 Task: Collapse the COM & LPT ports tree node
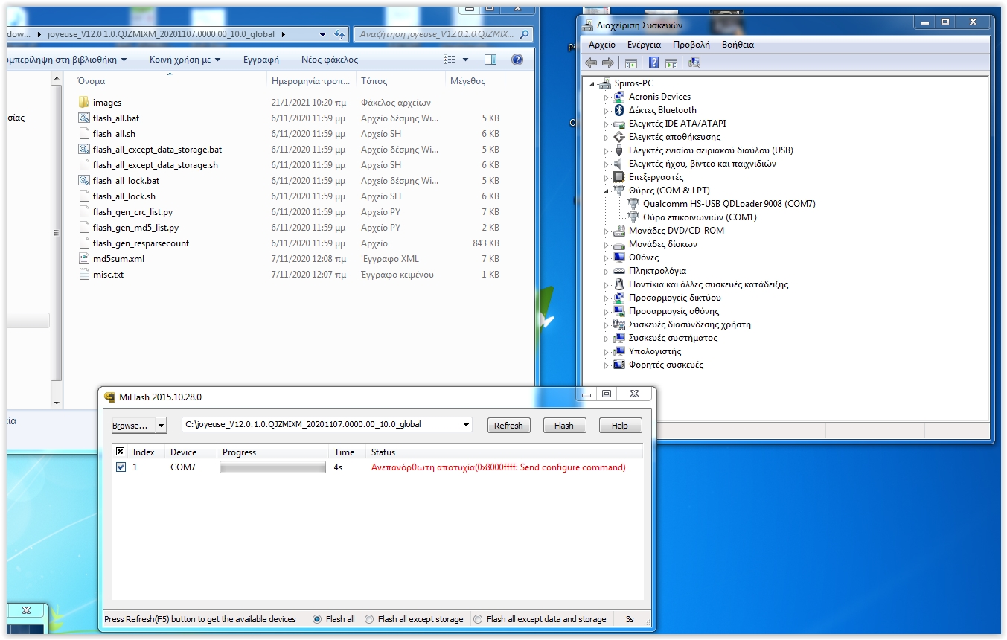point(606,191)
